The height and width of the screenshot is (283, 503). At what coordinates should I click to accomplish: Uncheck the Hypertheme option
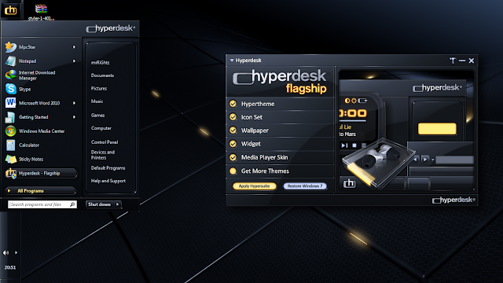(233, 104)
